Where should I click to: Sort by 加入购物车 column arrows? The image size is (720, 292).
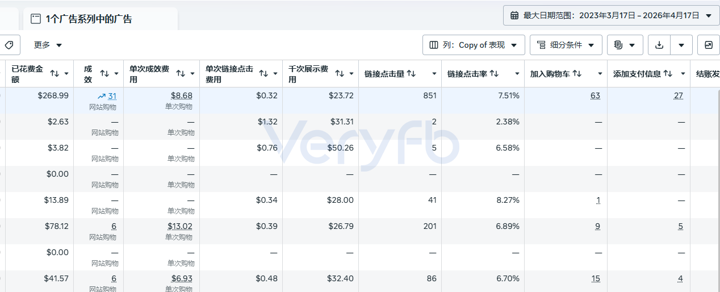(577, 73)
